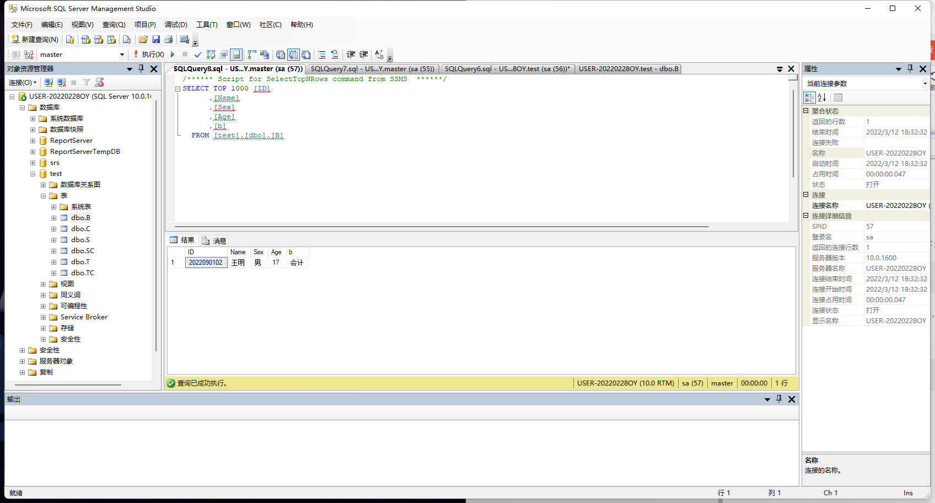
Task: Sort properties alphabetically
Action: 822,98
